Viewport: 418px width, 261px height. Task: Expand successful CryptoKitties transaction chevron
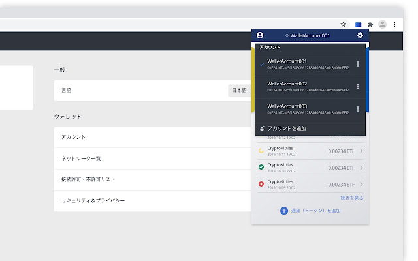[x=361, y=168]
